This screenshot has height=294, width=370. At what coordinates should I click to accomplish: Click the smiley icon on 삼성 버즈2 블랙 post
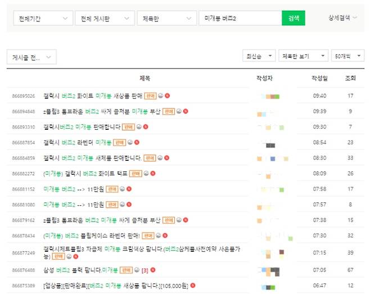tap(137, 270)
